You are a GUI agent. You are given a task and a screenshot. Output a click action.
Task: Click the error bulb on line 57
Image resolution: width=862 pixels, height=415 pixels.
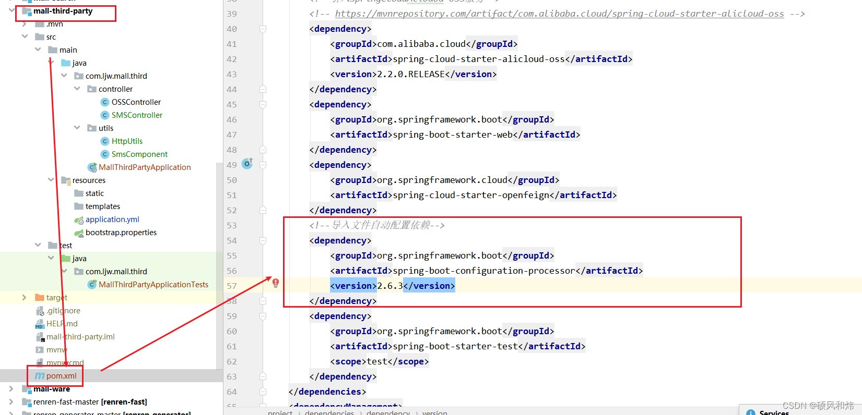click(x=276, y=283)
